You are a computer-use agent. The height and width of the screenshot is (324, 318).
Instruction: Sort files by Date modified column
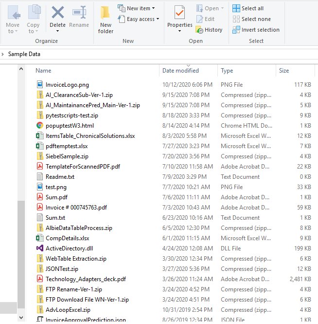pos(180,71)
